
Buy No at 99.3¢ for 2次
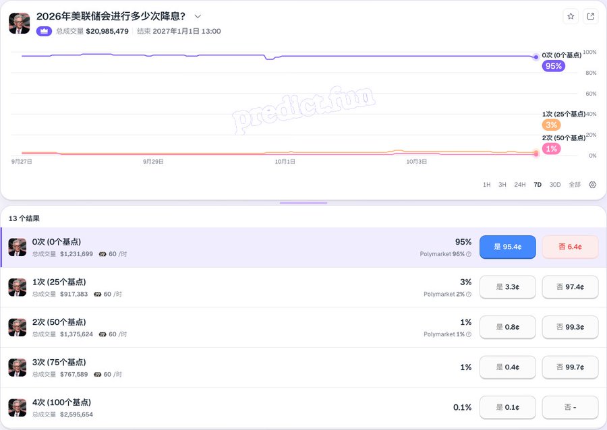(x=570, y=327)
